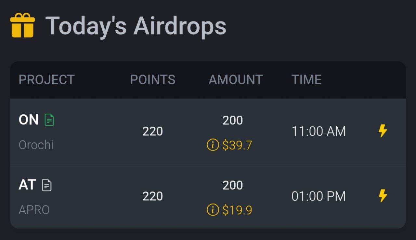Screen dimensions: 416x240
Task: Click the 01:00 PM airdrop time
Action: pyautogui.click(x=318, y=196)
